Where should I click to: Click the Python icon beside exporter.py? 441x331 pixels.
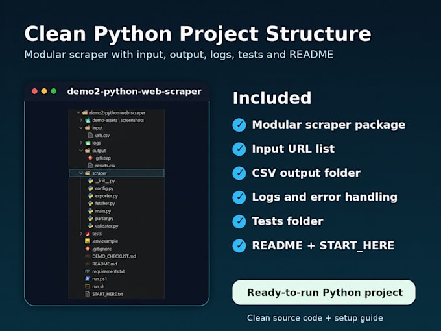click(x=91, y=196)
